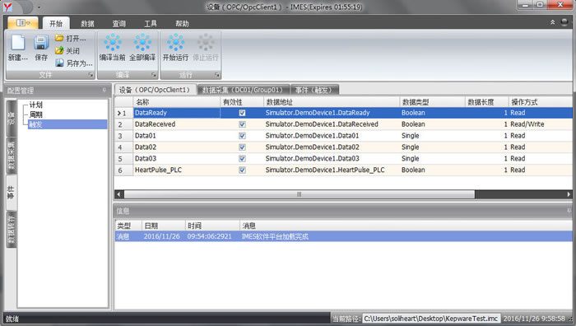Select IMES软件平台加载完成 message row
The height and width of the screenshot is (326, 576).
click(343, 236)
